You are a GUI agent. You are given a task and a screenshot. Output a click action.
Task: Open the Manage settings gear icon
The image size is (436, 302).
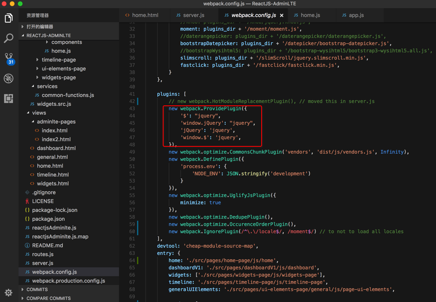pyautogui.click(x=8, y=292)
